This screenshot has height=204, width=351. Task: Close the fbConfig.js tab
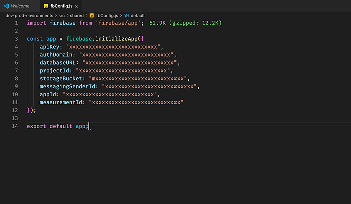click(77, 6)
